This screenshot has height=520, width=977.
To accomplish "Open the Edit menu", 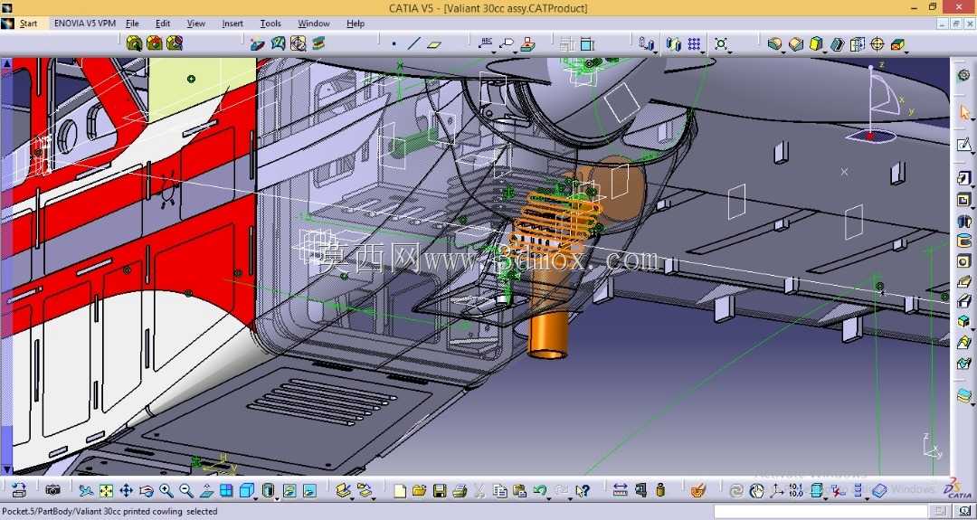I will click(x=163, y=24).
